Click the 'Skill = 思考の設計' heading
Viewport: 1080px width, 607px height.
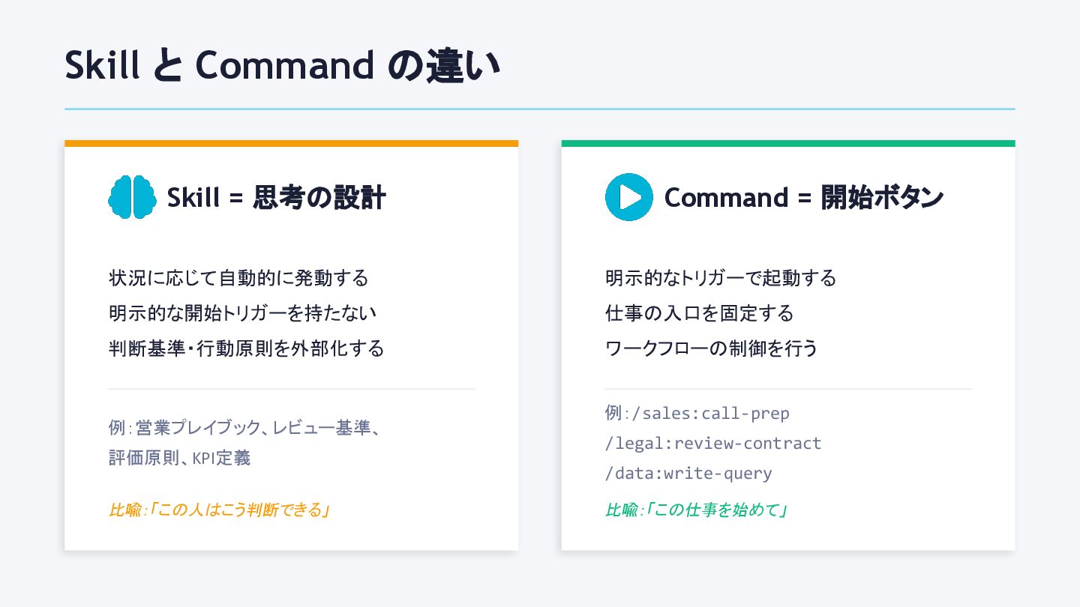[x=276, y=198]
